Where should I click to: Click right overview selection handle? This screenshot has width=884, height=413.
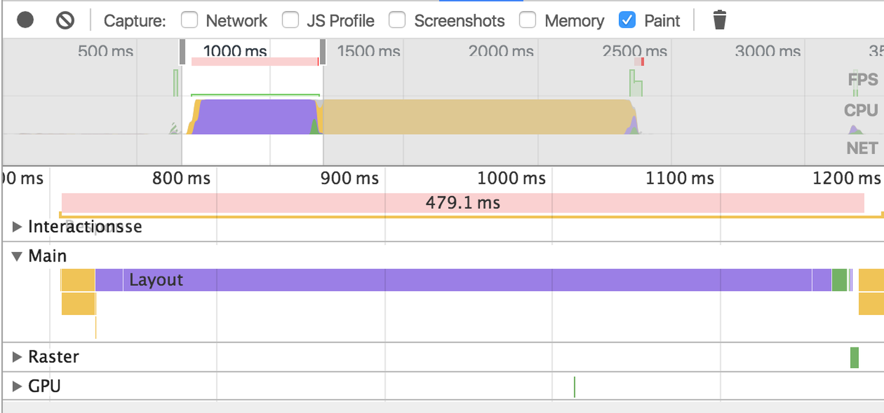click(x=322, y=52)
